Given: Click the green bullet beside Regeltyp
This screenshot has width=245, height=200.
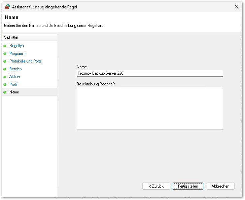Looking at the screenshot, I should (x=5, y=46).
